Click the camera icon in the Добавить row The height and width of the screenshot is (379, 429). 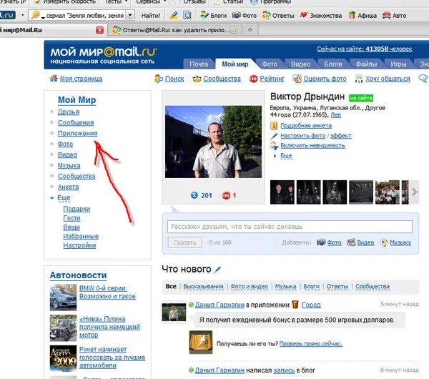(x=321, y=242)
